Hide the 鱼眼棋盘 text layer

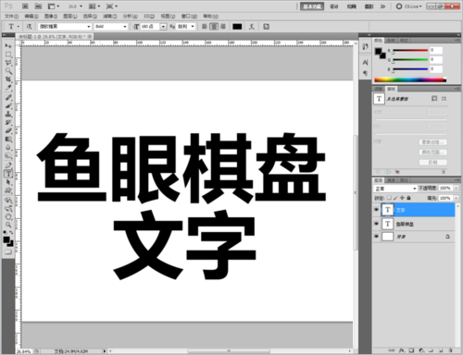376,224
